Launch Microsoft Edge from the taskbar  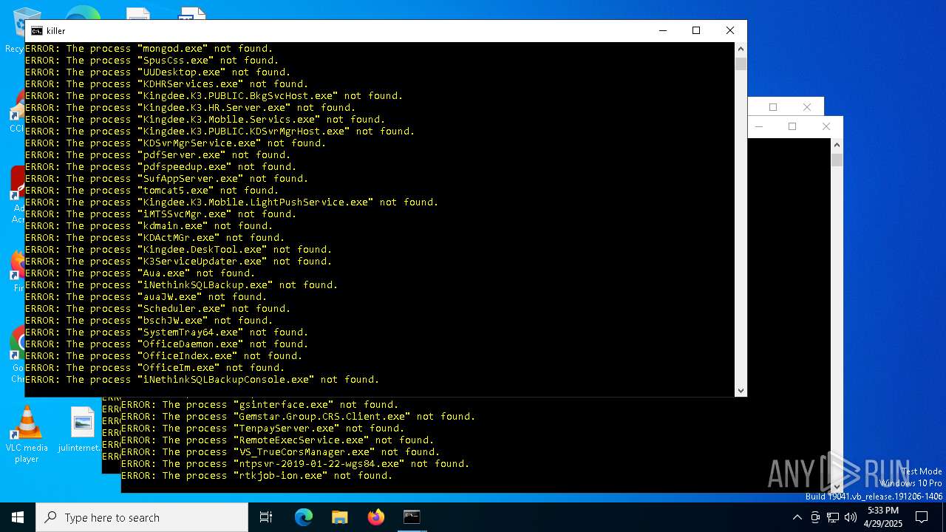[304, 517]
